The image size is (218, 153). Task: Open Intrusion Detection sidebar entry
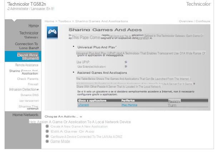coord(24,90)
